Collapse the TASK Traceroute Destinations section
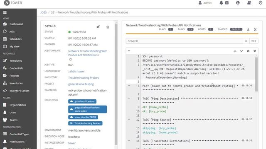The image size is (266, 149). pyautogui.click(x=129, y=141)
